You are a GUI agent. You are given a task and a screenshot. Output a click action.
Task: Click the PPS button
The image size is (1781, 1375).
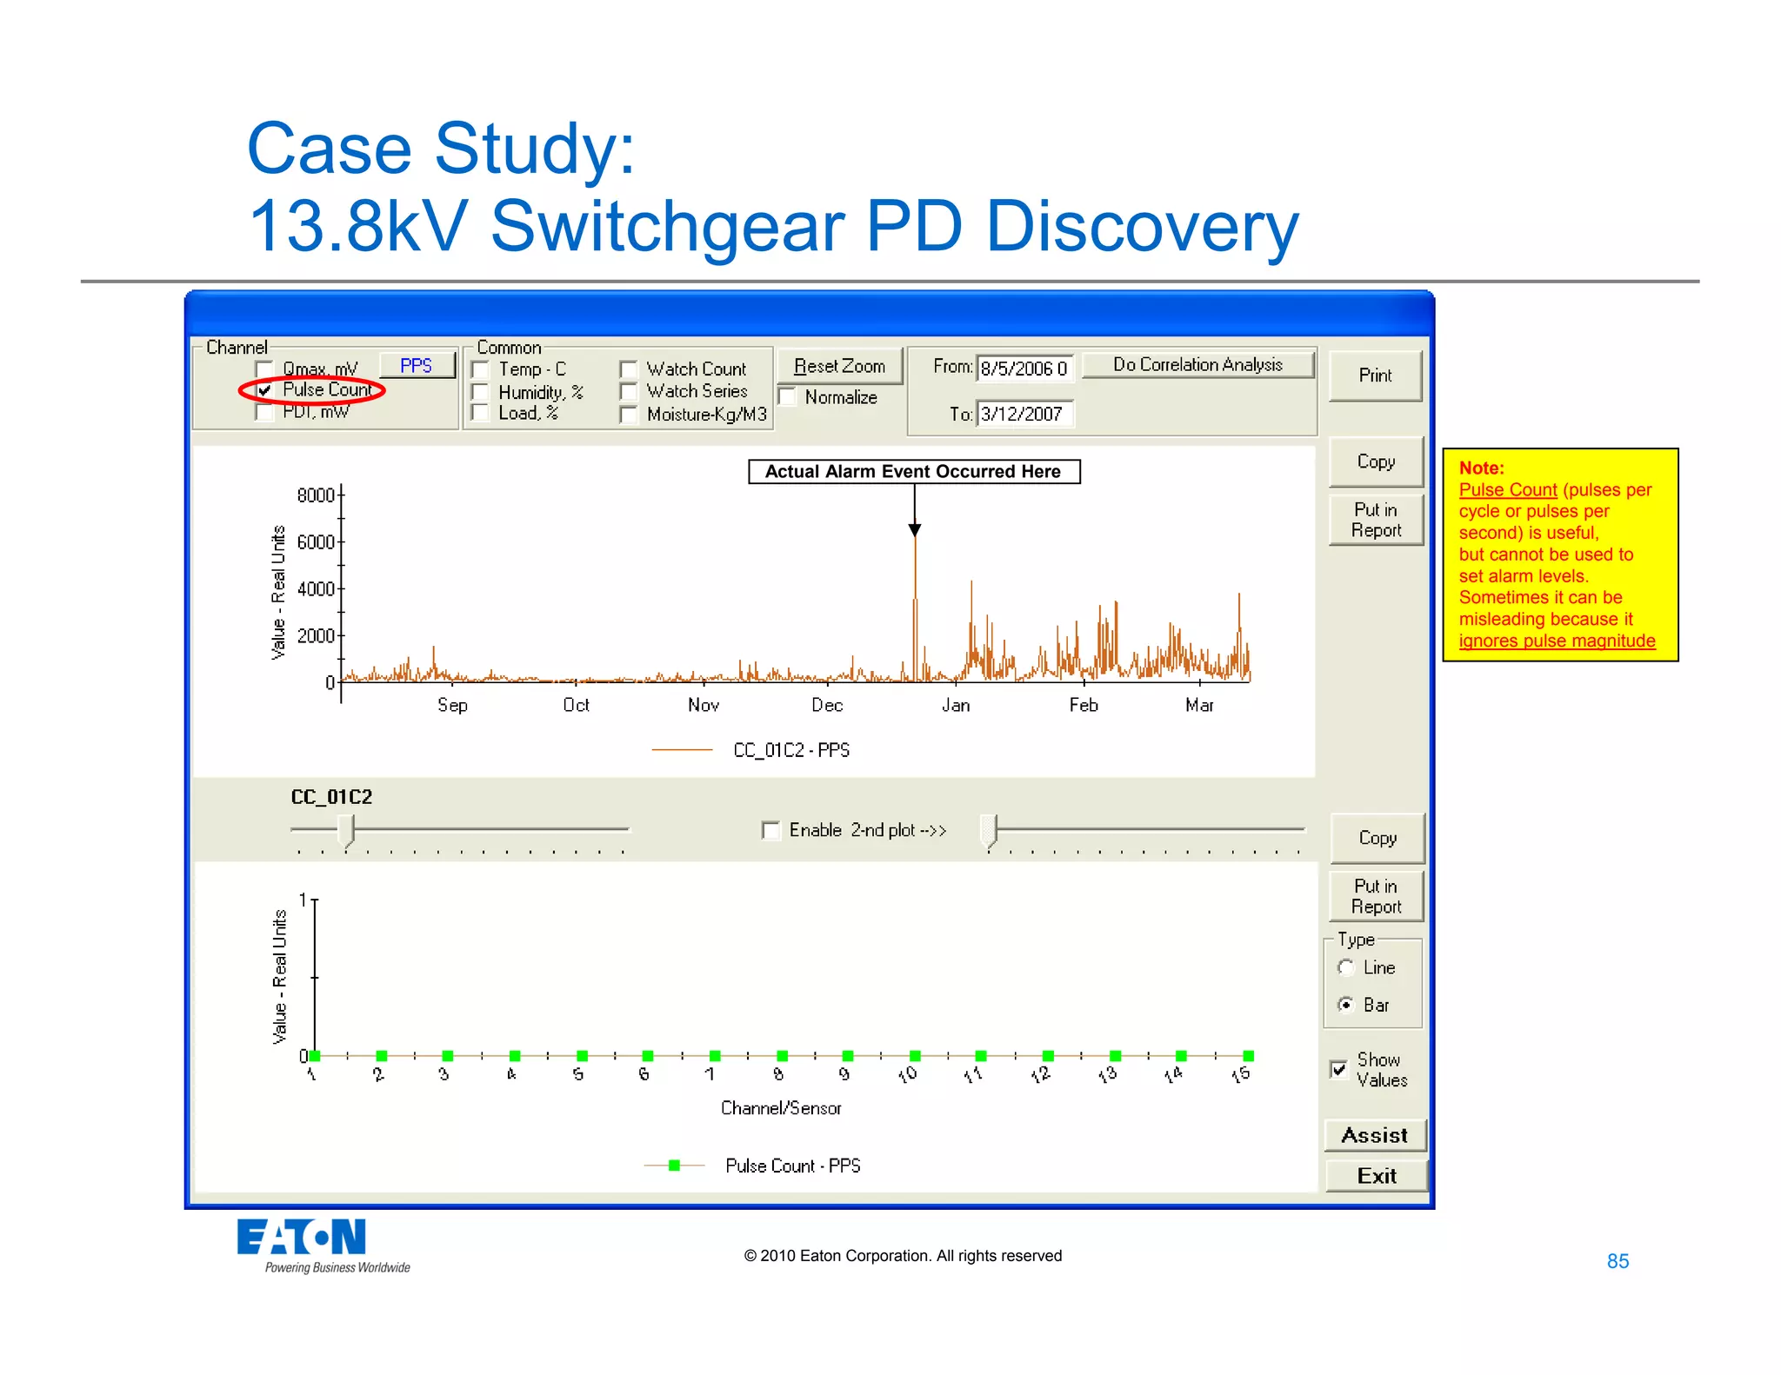(x=417, y=365)
